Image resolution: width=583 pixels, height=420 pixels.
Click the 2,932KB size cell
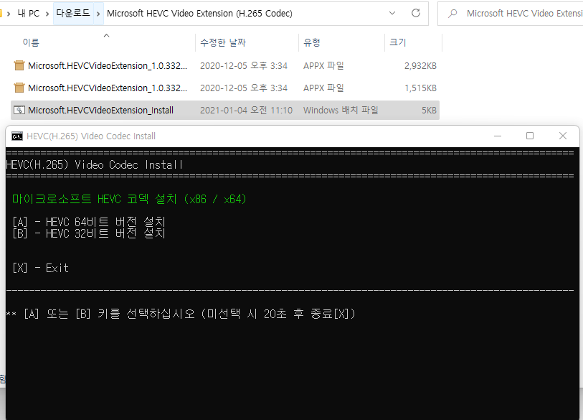tap(420, 66)
